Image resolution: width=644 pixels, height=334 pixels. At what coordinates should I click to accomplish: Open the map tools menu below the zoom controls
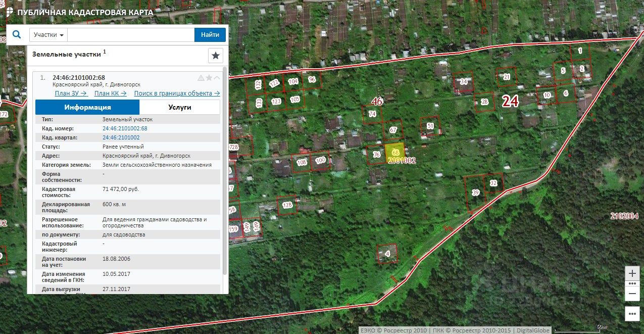point(632,313)
